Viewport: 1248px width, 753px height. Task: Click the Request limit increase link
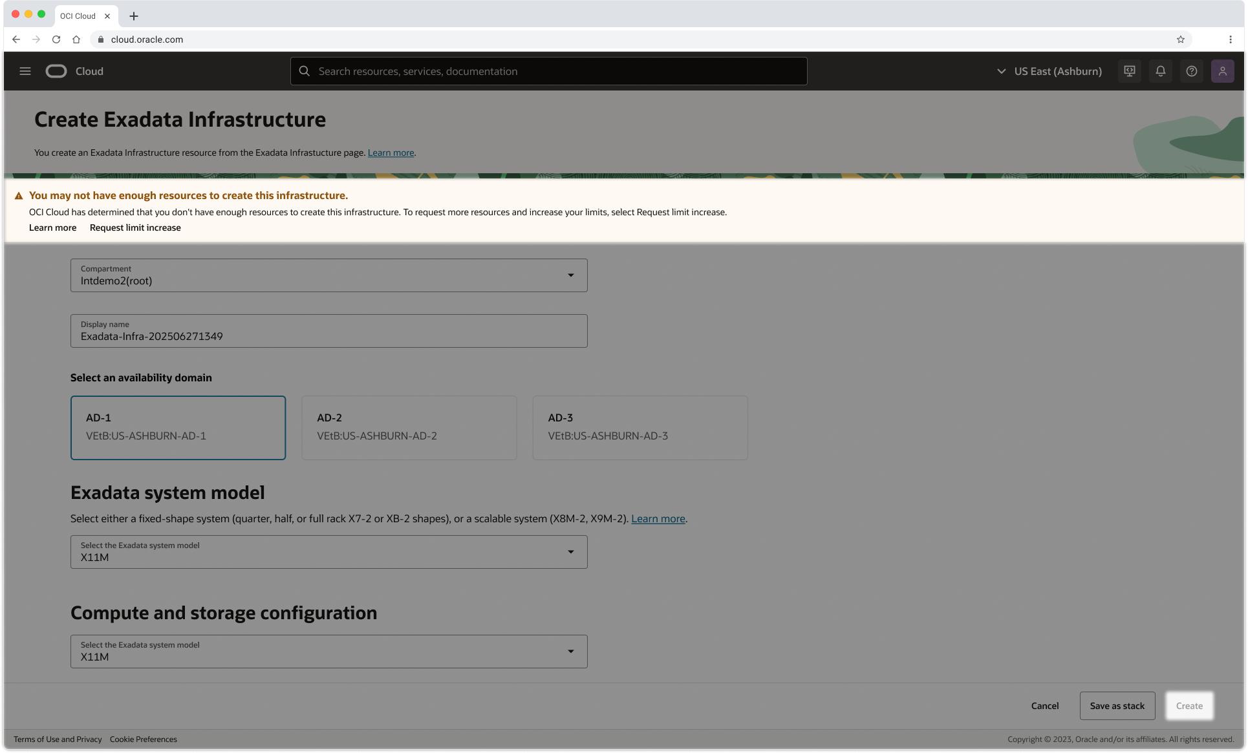pyautogui.click(x=135, y=228)
